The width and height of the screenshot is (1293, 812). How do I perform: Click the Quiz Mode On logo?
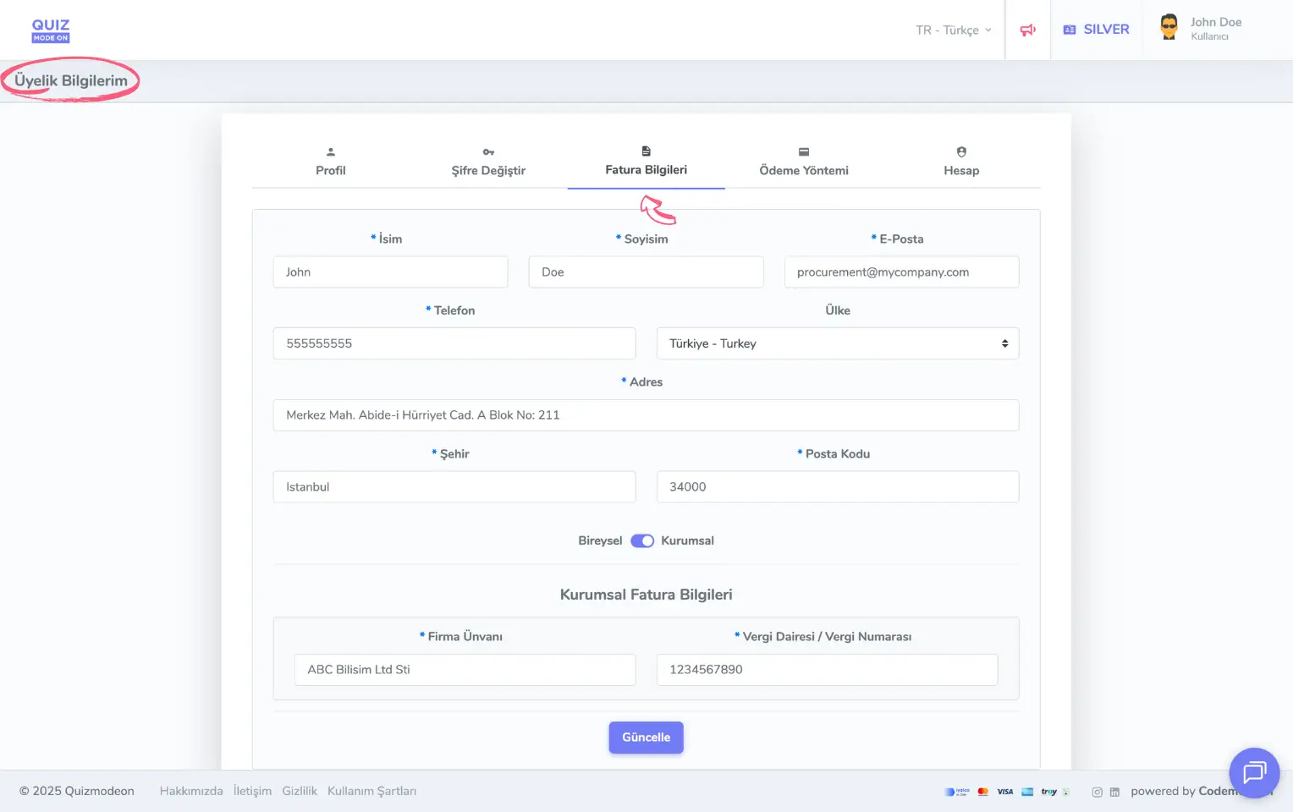click(x=51, y=30)
